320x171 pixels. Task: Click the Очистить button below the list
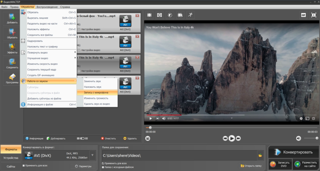(108, 139)
